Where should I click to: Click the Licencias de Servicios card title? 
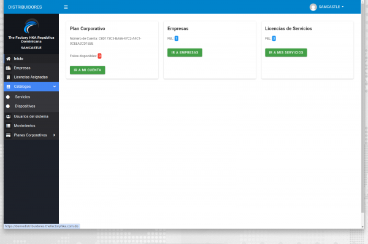[288, 29]
